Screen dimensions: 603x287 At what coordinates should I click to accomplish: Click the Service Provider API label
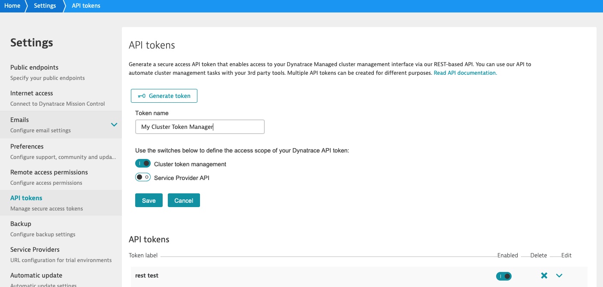(x=182, y=178)
